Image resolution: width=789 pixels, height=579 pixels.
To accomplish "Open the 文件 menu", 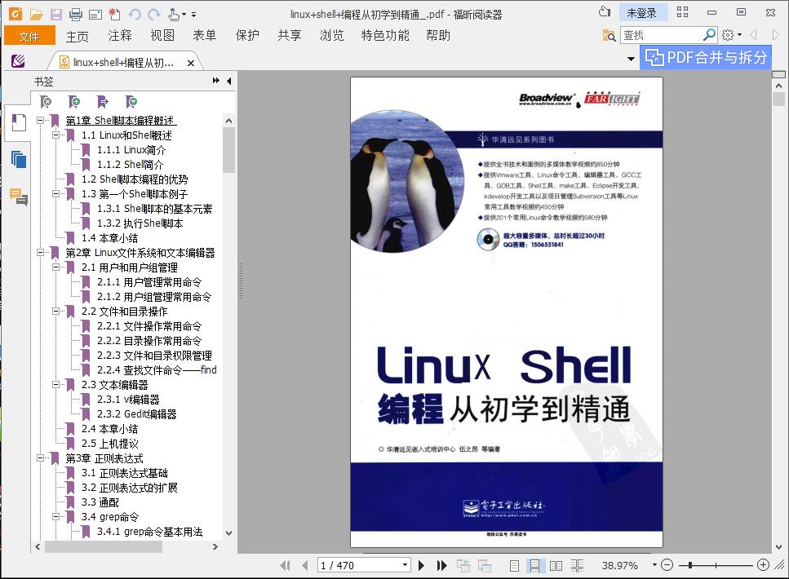I will pyautogui.click(x=29, y=36).
